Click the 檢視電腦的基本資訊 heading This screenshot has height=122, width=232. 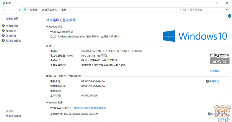61,20
